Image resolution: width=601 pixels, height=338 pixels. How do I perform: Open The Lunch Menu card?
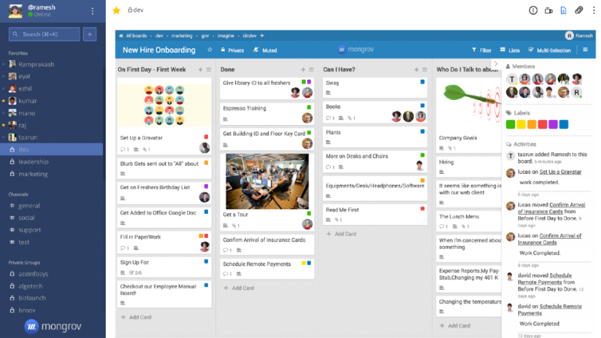click(x=468, y=221)
